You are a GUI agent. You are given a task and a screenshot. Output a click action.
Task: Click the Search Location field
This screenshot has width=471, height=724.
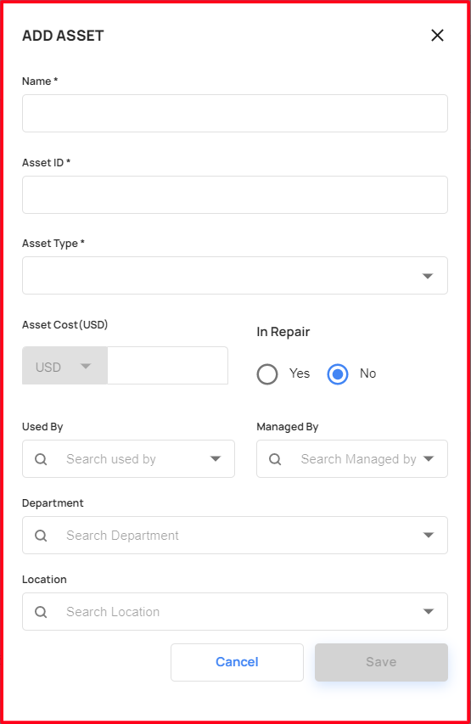click(235, 611)
